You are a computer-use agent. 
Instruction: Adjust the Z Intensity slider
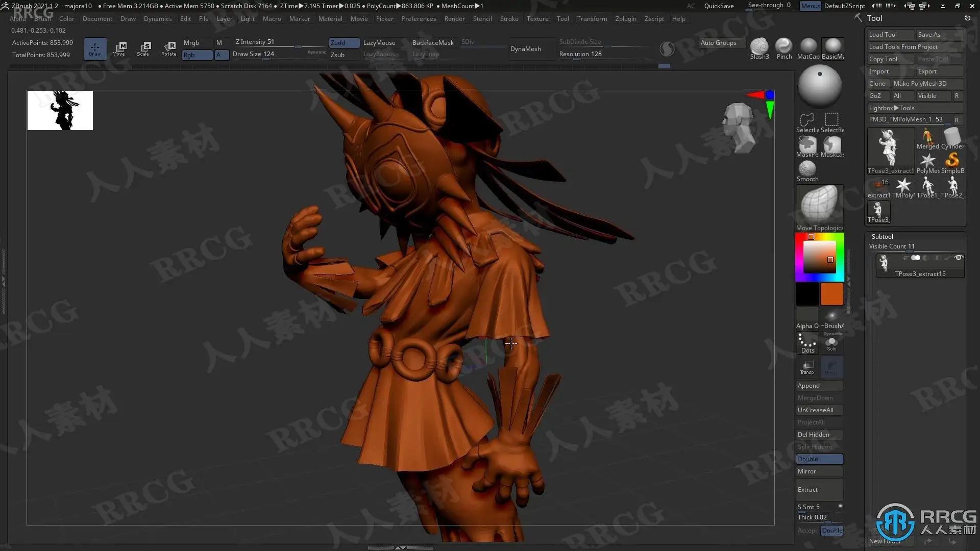pyautogui.click(x=279, y=43)
